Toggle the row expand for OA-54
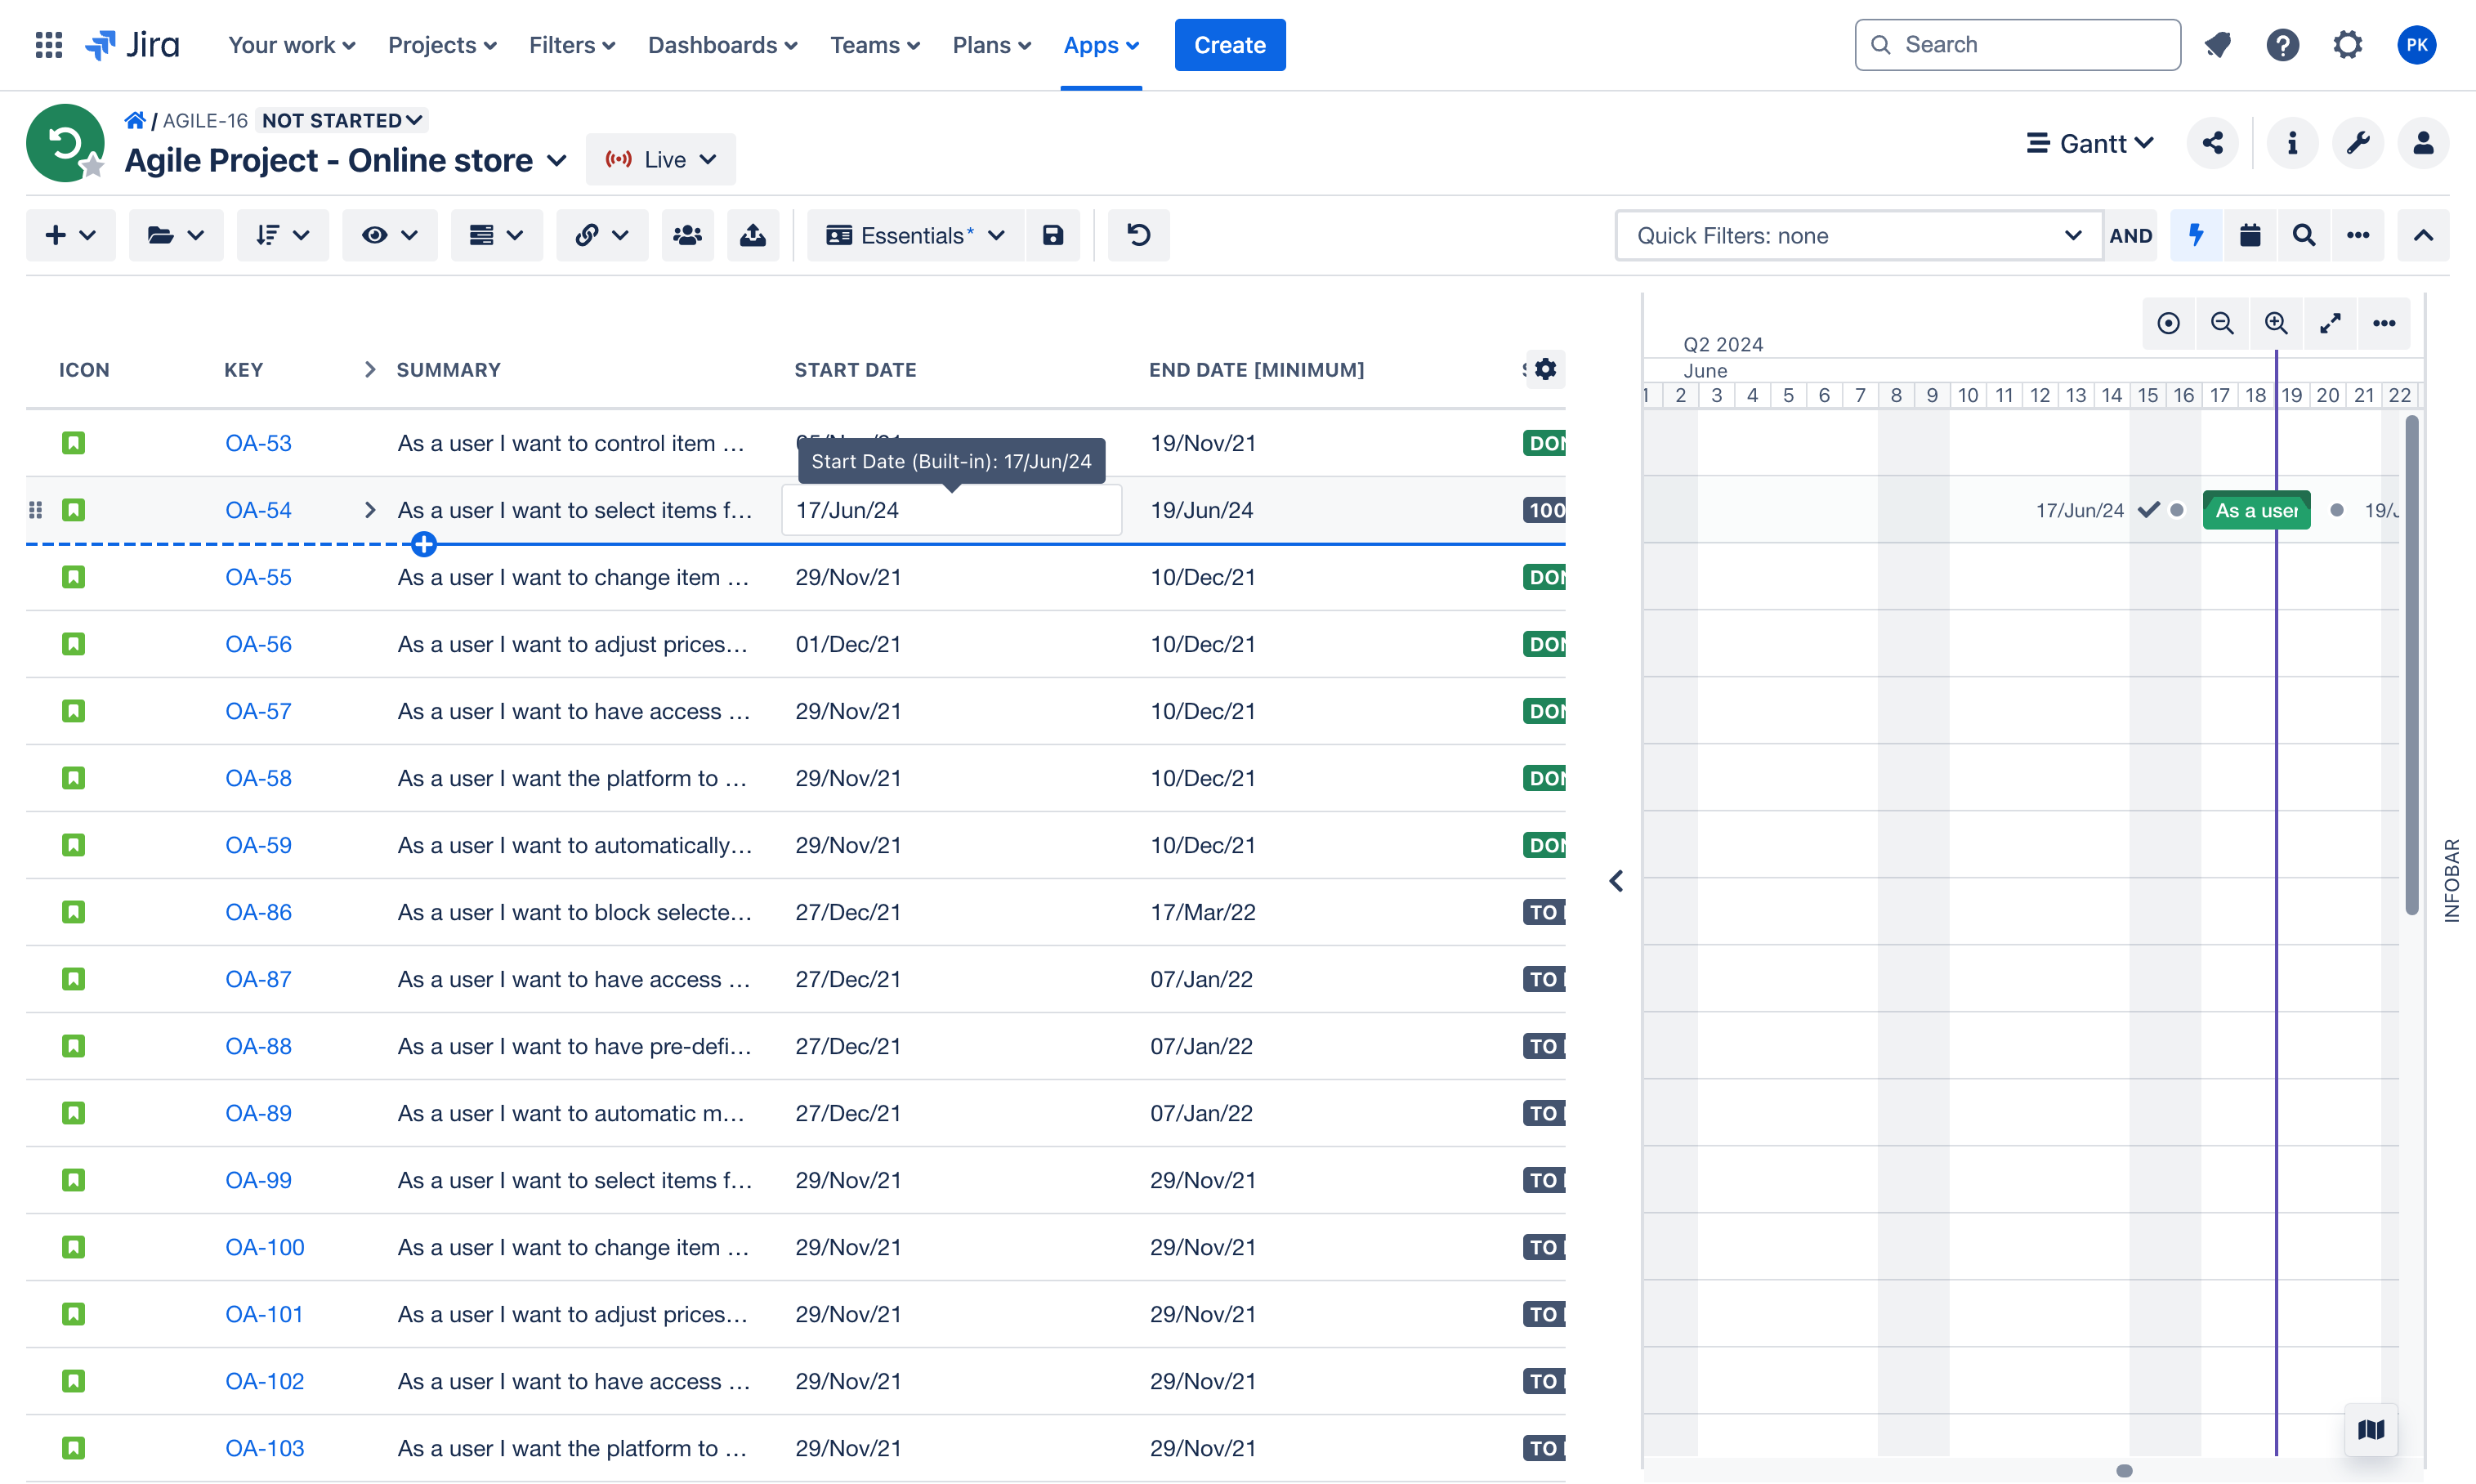The width and height of the screenshot is (2476, 1484). [369, 511]
